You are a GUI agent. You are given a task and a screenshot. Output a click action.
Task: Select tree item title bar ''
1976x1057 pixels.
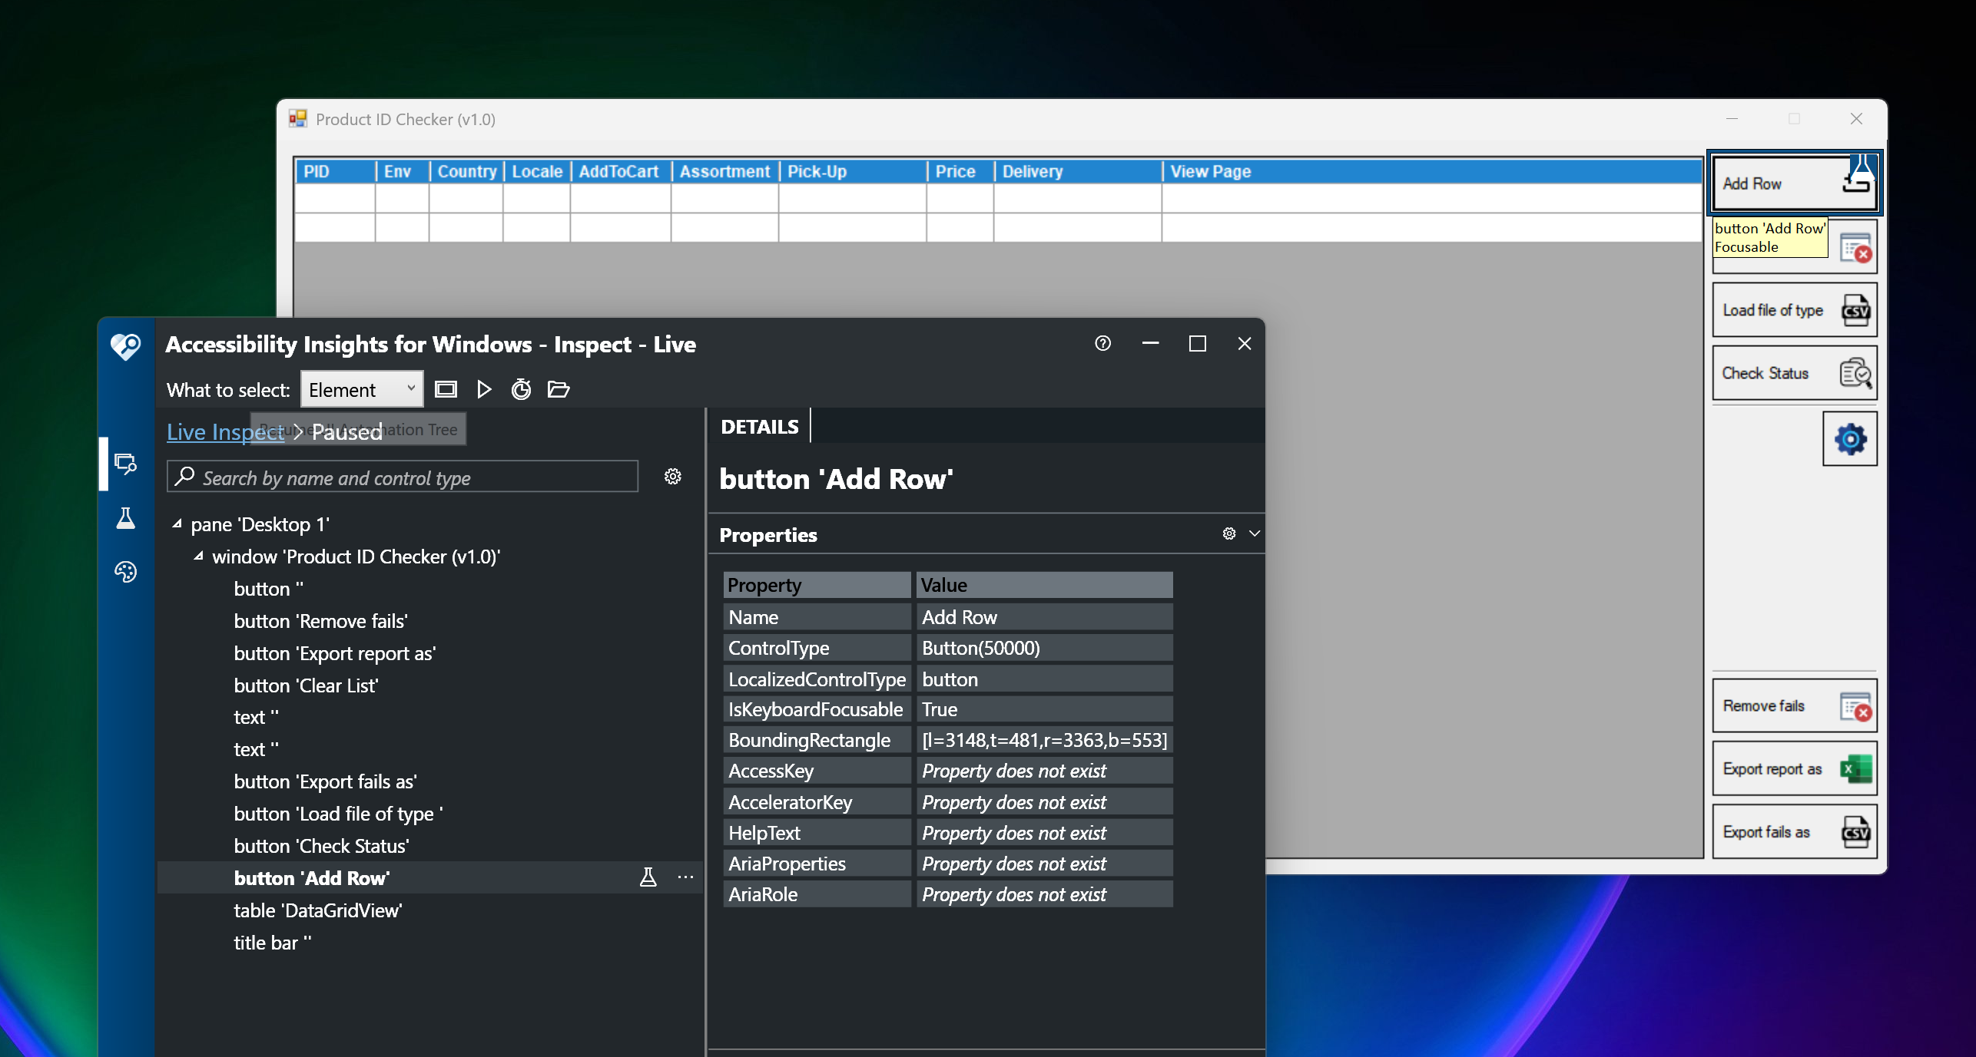272,943
